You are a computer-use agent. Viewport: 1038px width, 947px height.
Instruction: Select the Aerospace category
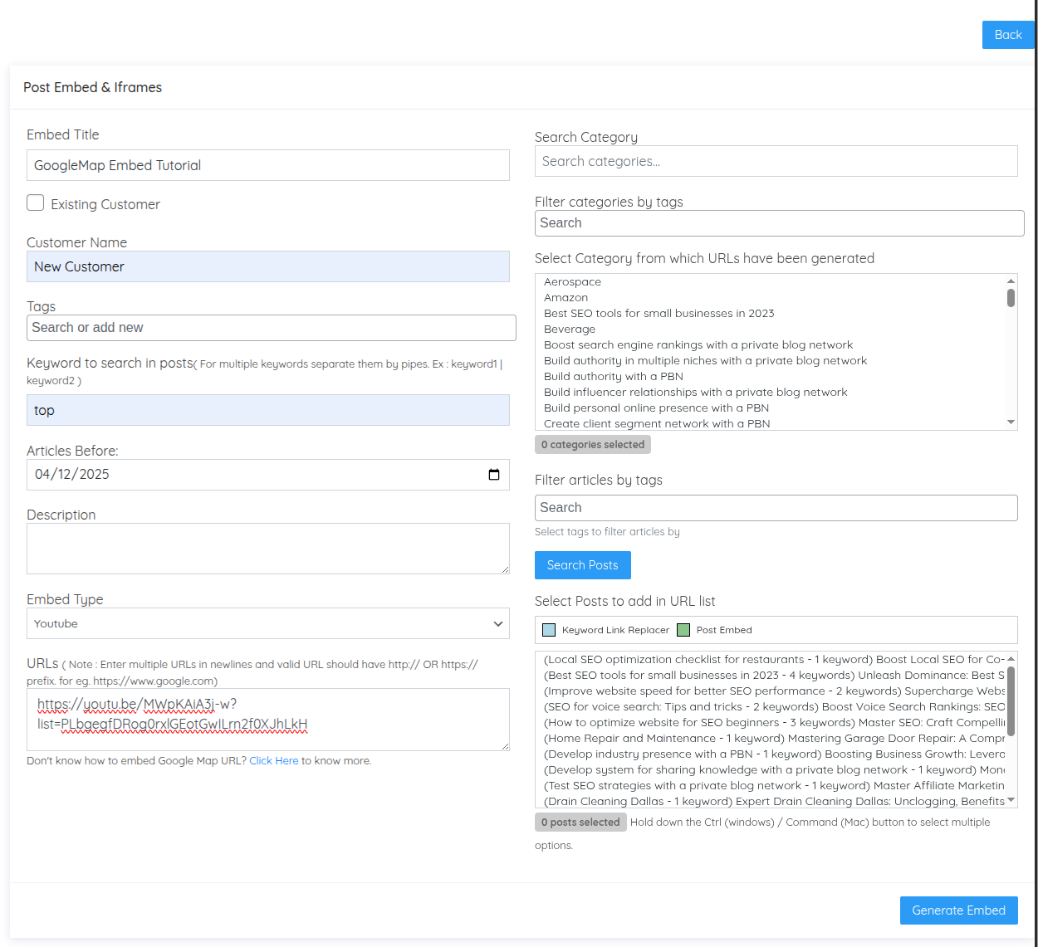coord(572,282)
